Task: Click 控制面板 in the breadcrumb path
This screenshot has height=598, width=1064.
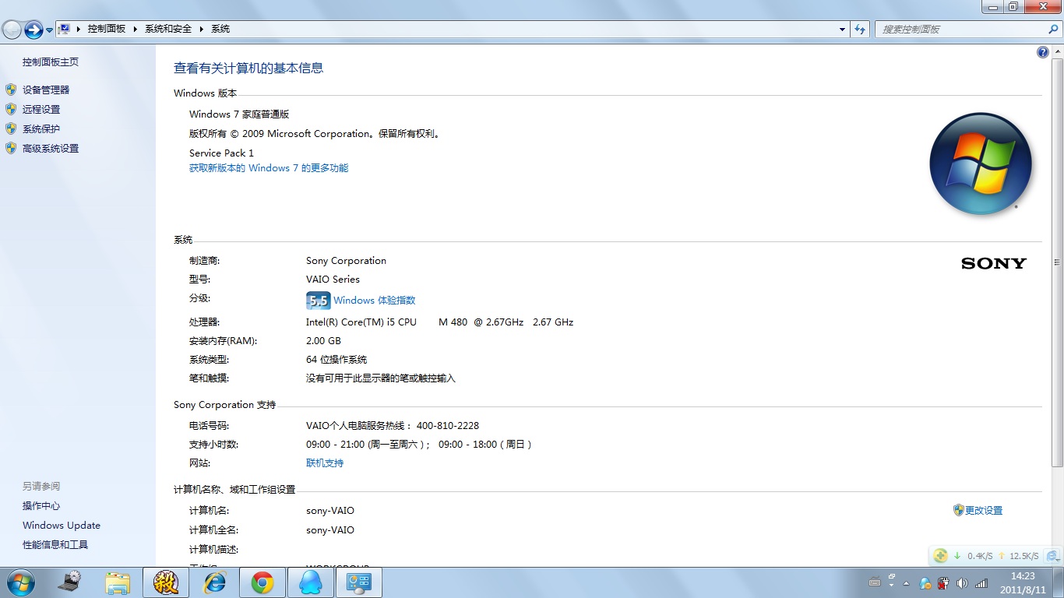Action: 107,29
